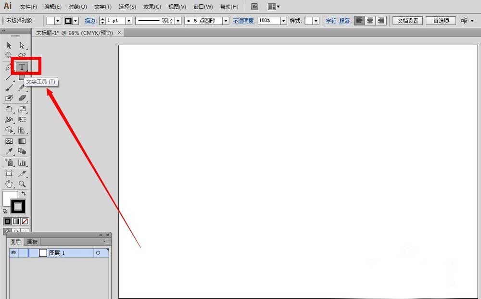Image resolution: width=481 pixels, height=299 pixels.
Task: Click 文档设置 button
Action: pos(408,21)
